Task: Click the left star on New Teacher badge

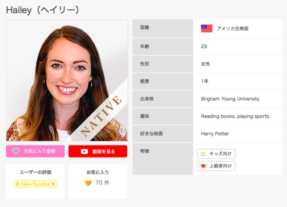Action: point(18,184)
